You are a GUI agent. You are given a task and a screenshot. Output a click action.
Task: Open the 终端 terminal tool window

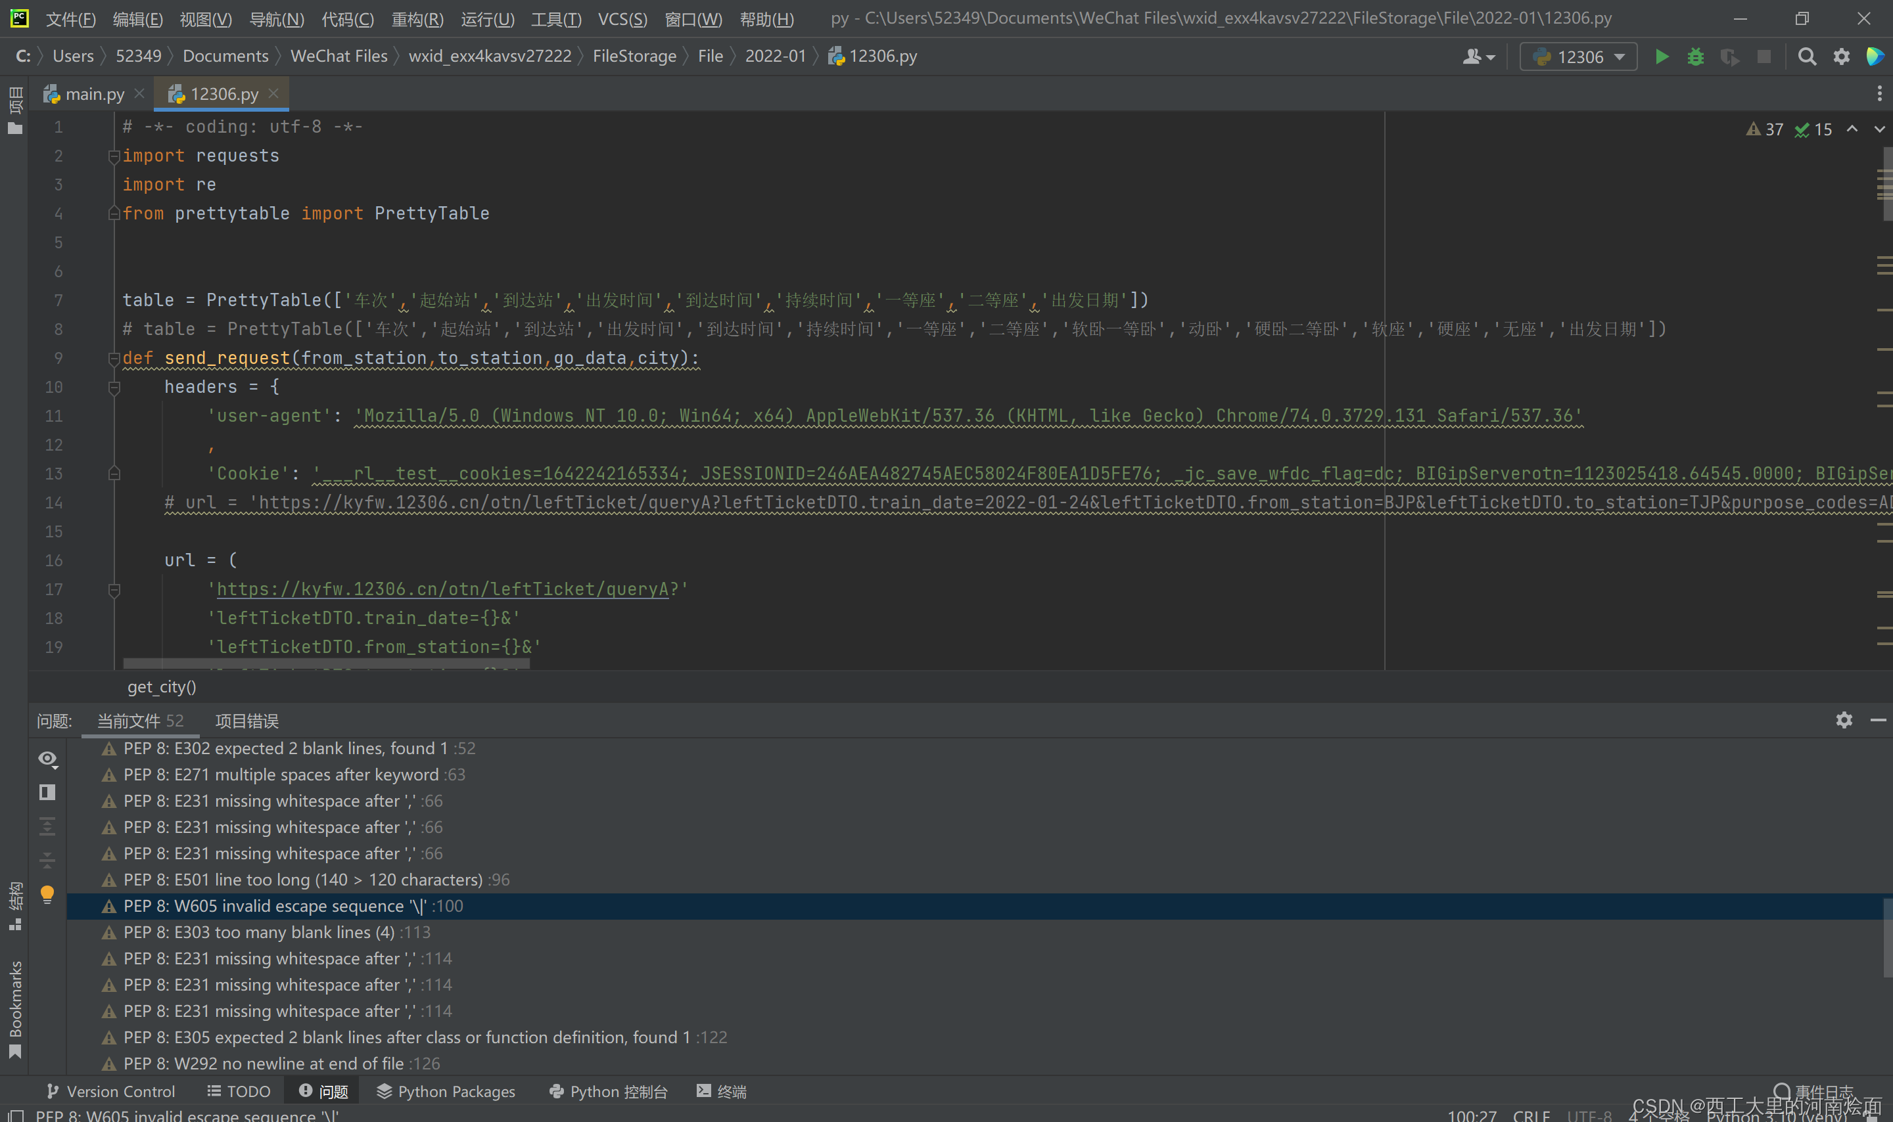pos(722,1091)
